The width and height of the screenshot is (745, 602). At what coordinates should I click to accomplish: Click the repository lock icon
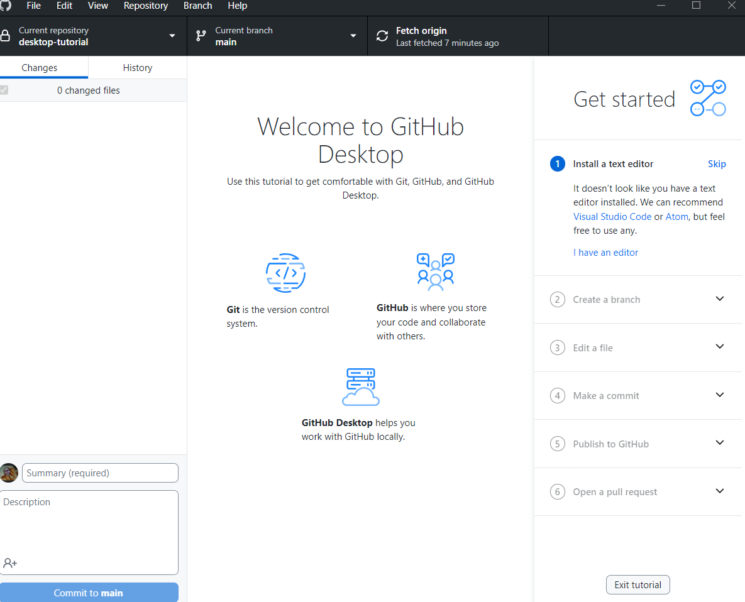[x=5, y=36]
